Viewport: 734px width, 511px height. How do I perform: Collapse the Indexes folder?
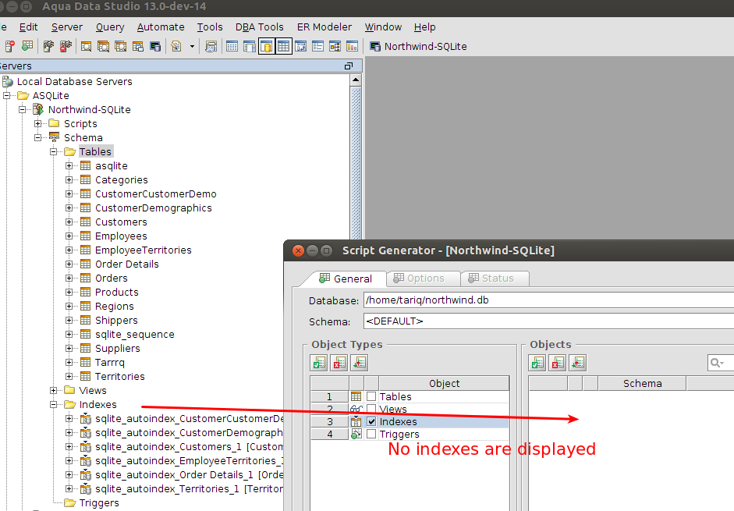point(53,405)
